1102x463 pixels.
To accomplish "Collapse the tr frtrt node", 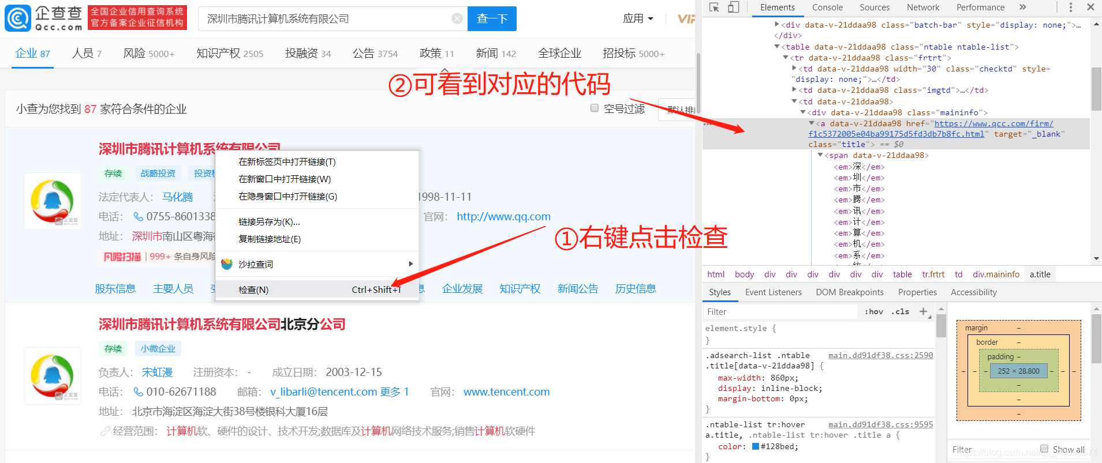I will (x=786, y=57).
